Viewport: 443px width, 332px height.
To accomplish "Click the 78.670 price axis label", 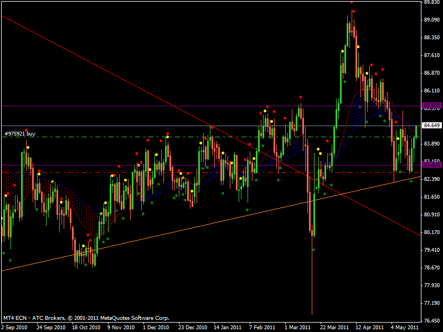I will [432, 268].
